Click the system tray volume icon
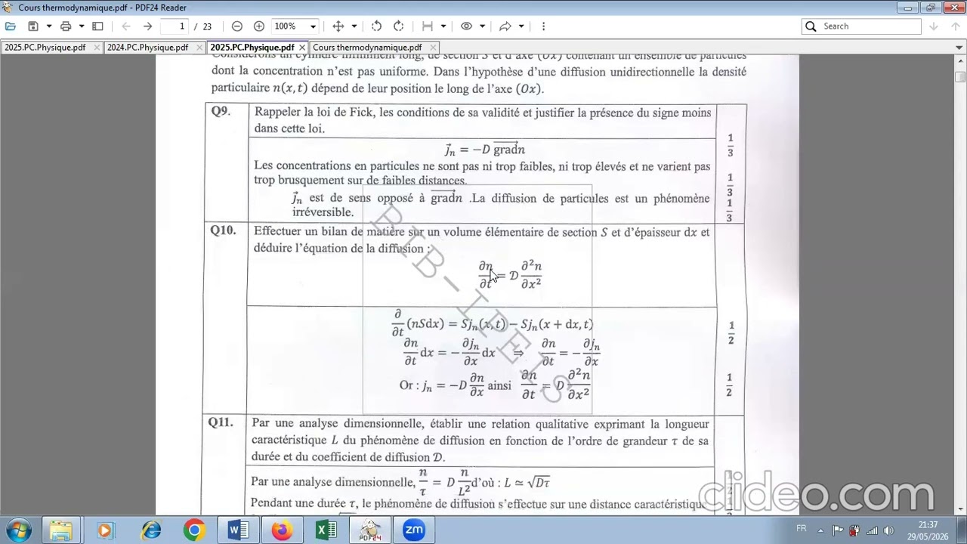This screenshot has width=967, height=544. pyautogui.click(x=888, y=530)
